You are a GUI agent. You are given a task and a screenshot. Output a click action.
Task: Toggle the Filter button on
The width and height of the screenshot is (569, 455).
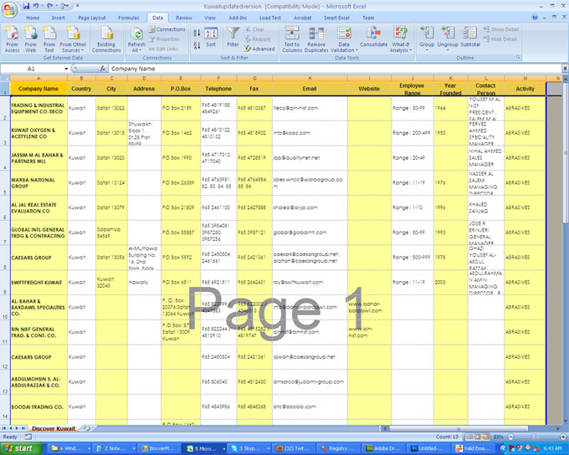pos(233,37)
